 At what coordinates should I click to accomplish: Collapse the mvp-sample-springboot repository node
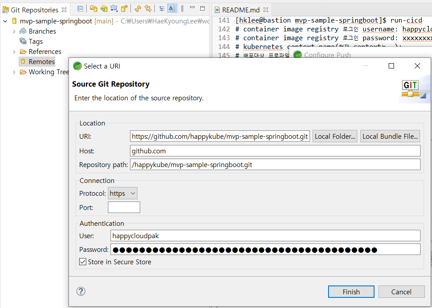click(5, 21)
